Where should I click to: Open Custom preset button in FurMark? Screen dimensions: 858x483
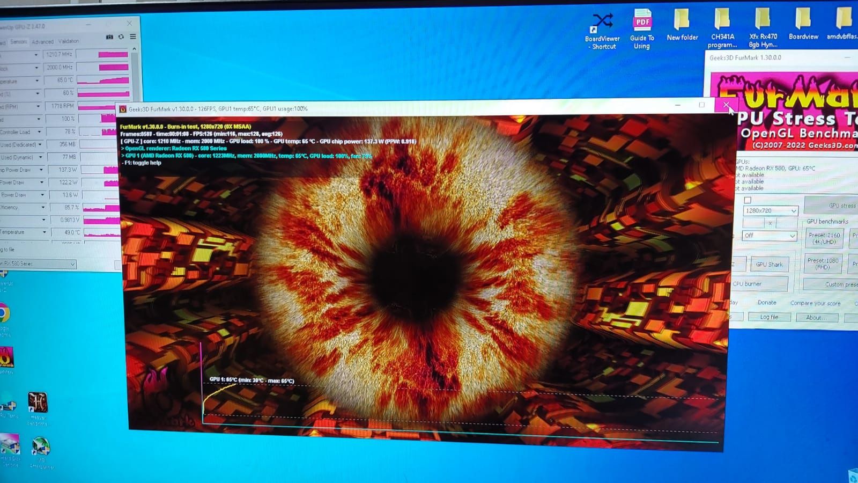click(x=831, y=284)
